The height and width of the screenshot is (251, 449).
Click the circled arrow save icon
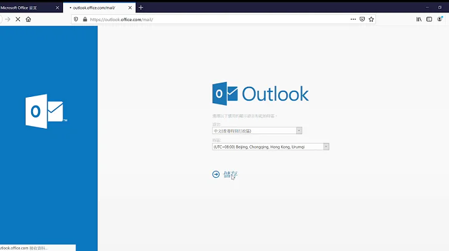216,175
